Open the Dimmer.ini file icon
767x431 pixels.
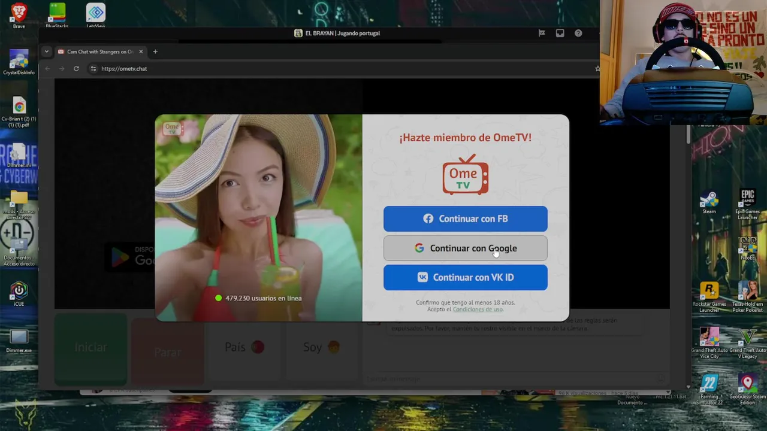(19, 156)
